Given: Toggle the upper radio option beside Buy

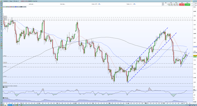Looking at the screenshot, I should pyautogui.click(x=191, y=3).
